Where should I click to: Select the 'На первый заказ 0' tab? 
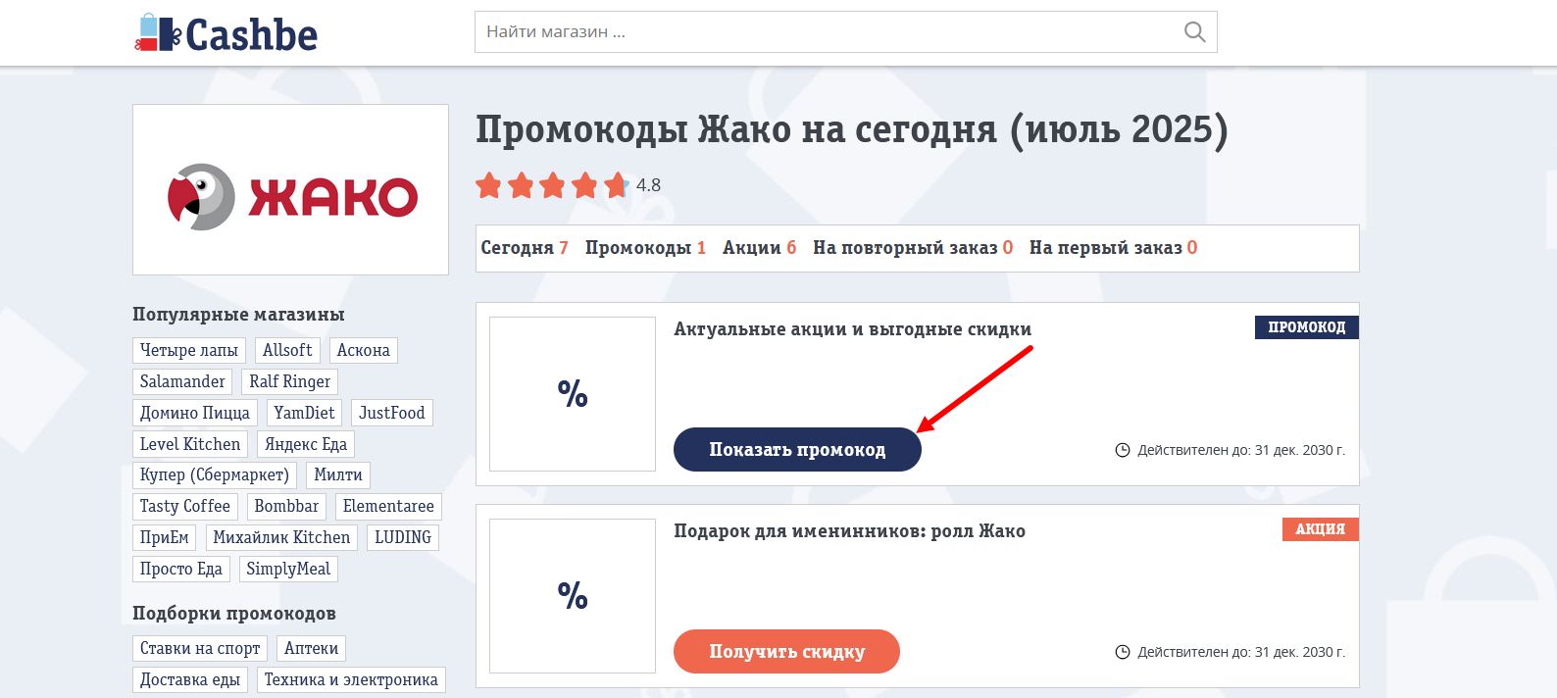point(1113,248)
